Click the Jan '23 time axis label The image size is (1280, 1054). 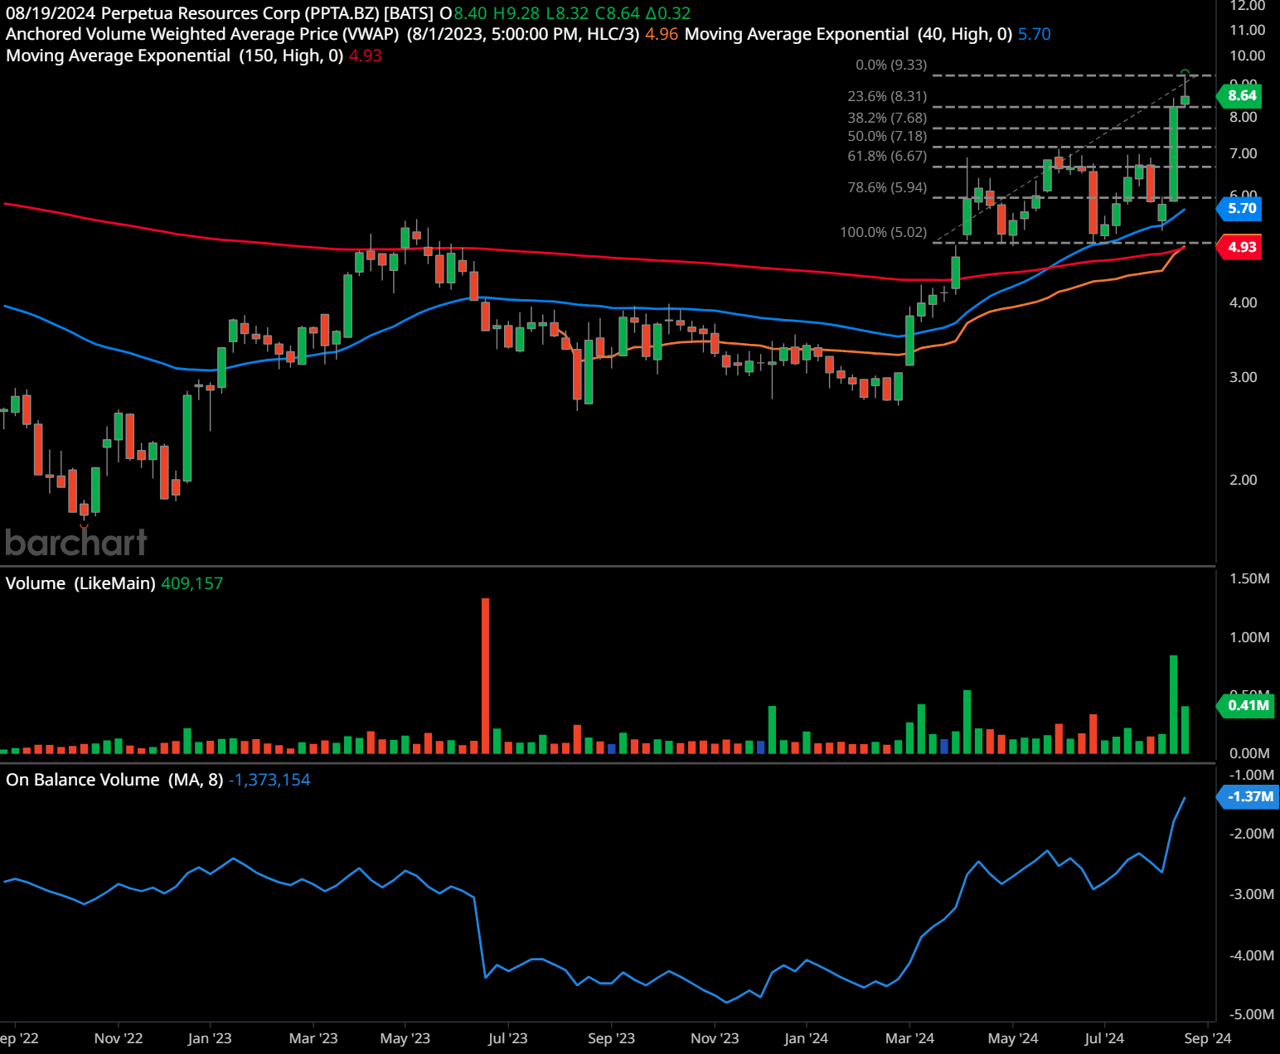click(210, 1038)
